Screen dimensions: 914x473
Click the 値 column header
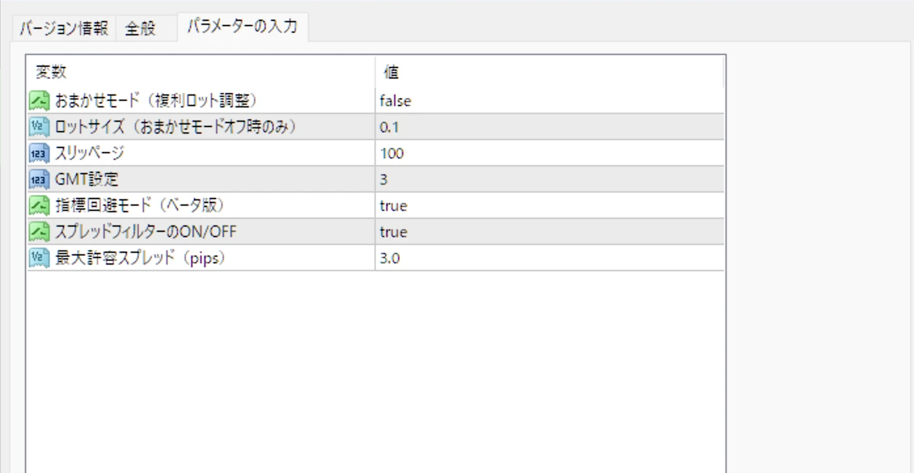[391, 71]
